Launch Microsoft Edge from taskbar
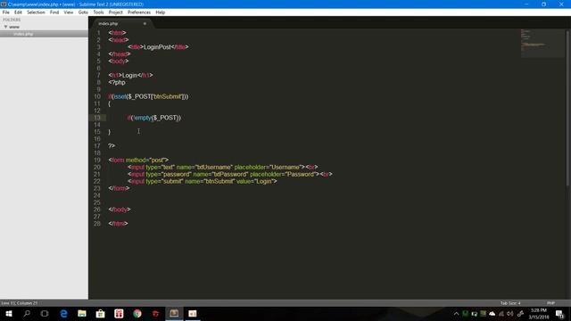Image resolution: width=571 pixels, height=321 pixels. tap(63, 313)
